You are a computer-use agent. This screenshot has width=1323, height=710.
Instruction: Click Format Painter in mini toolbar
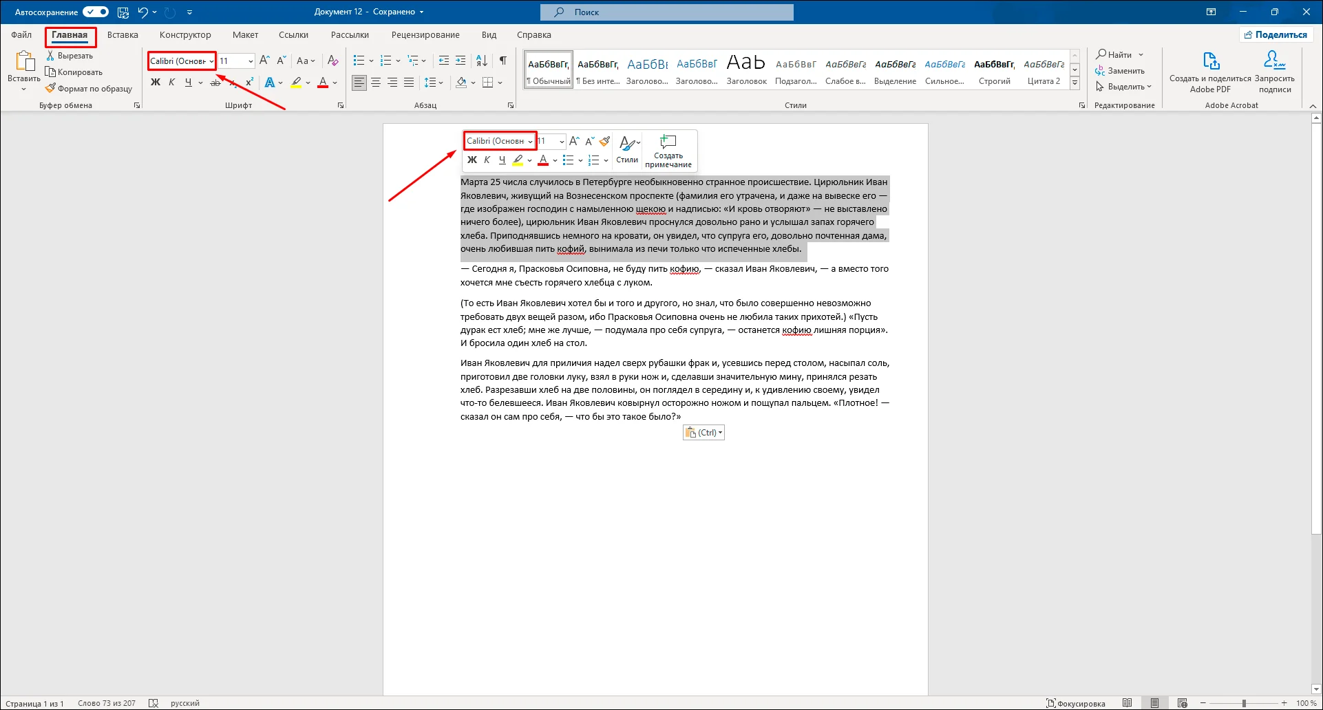(x=604, y=141)
